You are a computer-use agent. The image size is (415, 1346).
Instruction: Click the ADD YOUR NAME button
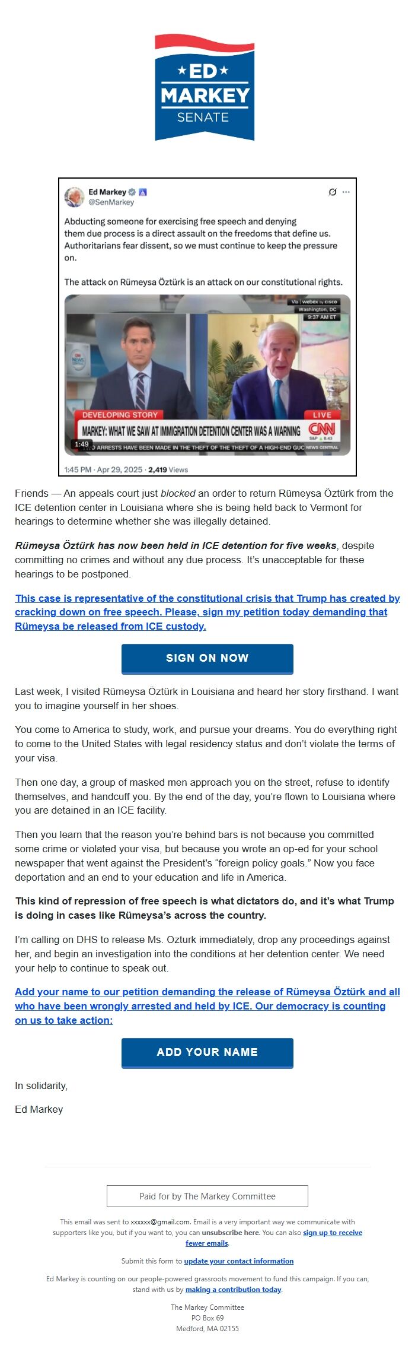pos(207,1053)
